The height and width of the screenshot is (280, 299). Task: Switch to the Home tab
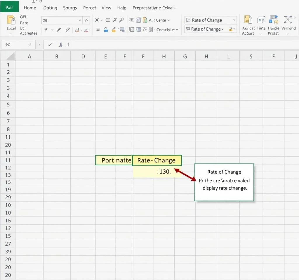coord(30,8)
